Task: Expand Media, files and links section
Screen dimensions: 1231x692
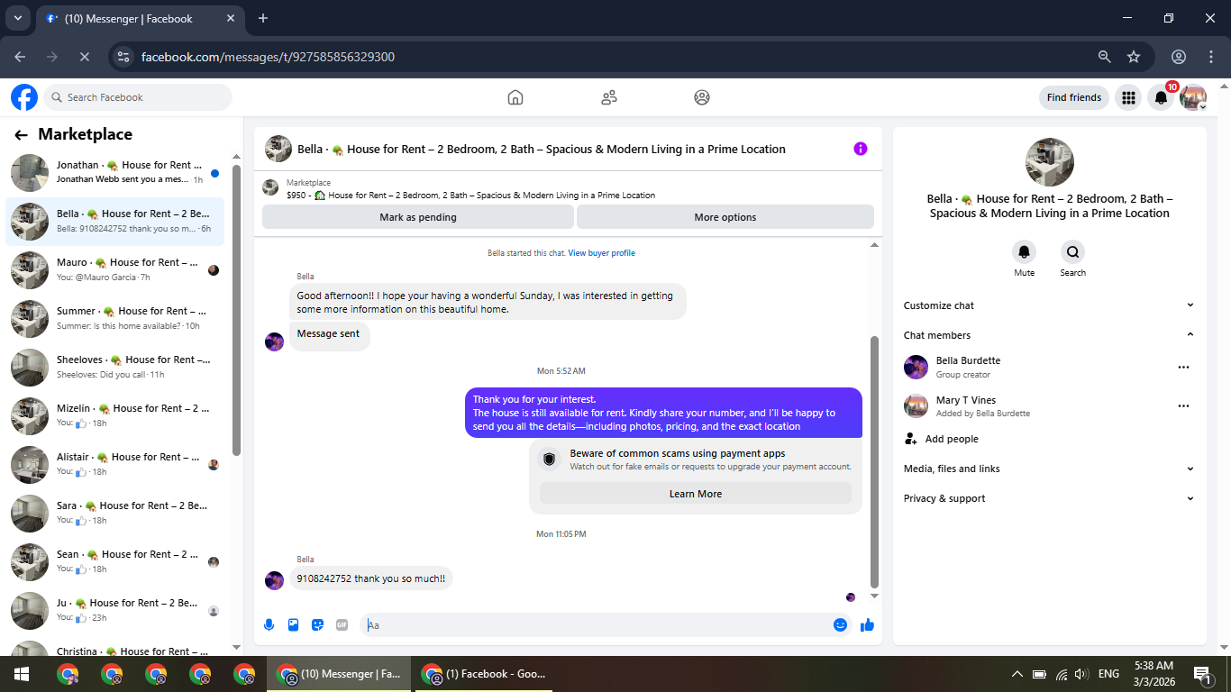Action: tap(1050, 469)
